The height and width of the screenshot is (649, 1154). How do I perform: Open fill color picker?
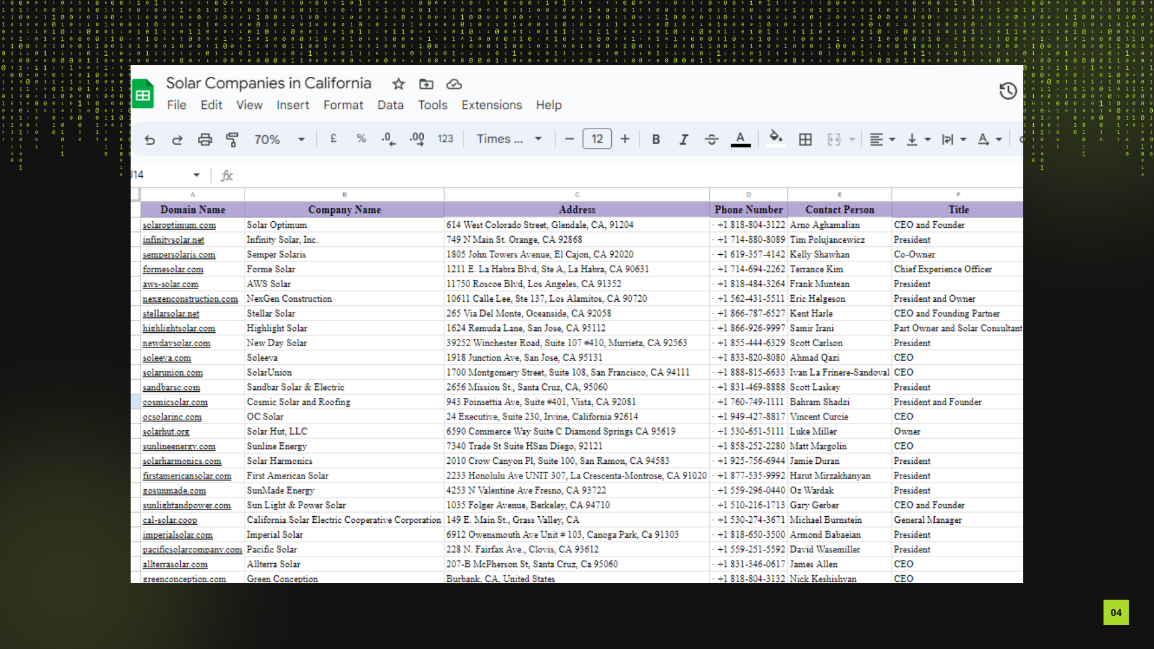pyautogui.click(x=776, y=139)
